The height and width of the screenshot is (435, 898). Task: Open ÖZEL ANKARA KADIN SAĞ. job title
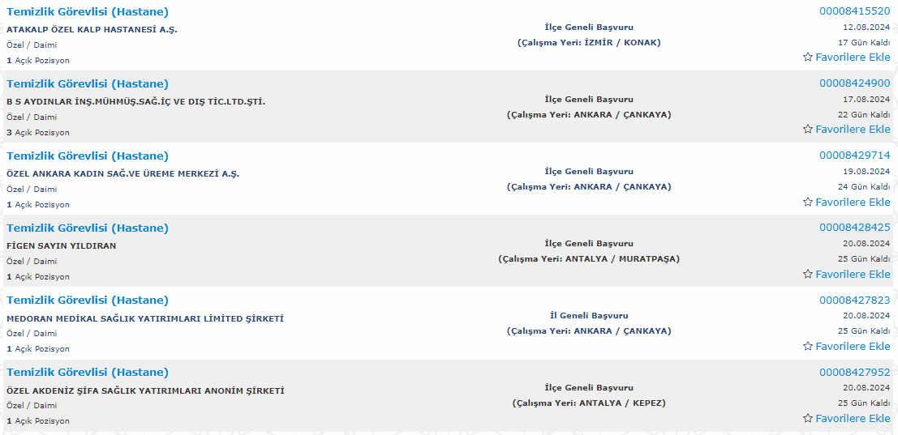(88, 156)
